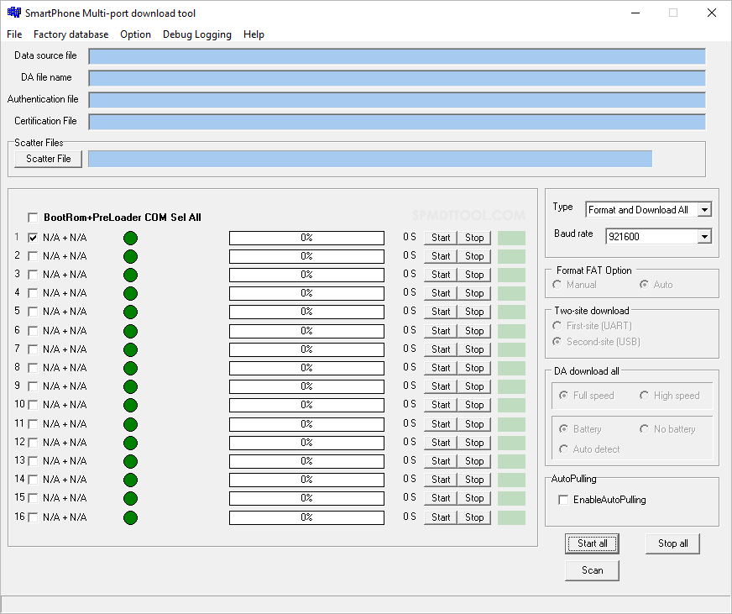Click the progress bar for port 15
Screen dimensions: 732x614
[306, 498]
